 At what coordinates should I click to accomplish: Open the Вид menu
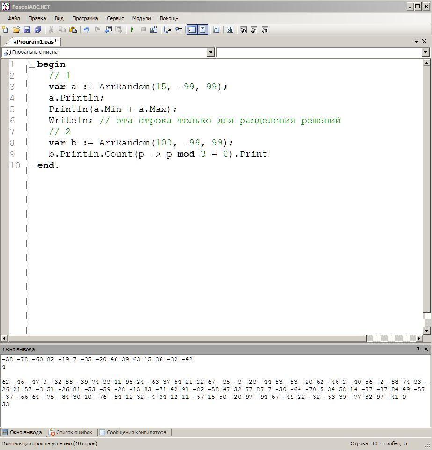(x=59, y=18)
